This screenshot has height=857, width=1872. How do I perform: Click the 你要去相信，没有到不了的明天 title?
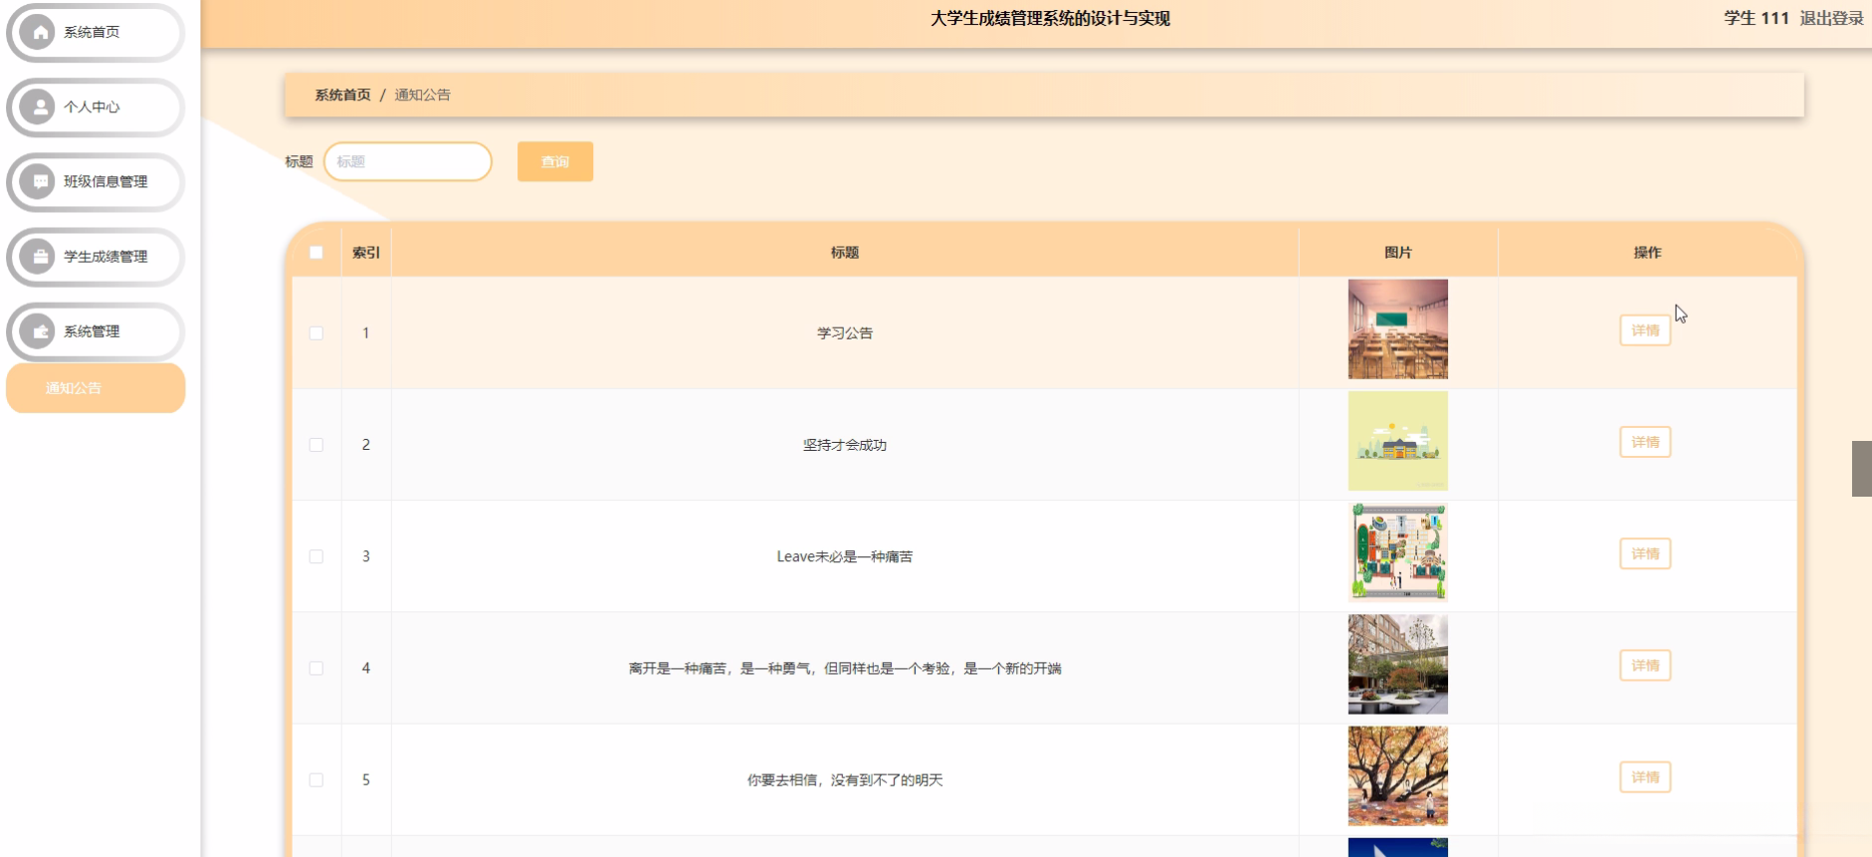(x=845, y=780)
